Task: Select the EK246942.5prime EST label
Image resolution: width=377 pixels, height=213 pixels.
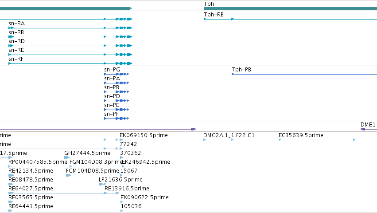Action: pos(147,162)
